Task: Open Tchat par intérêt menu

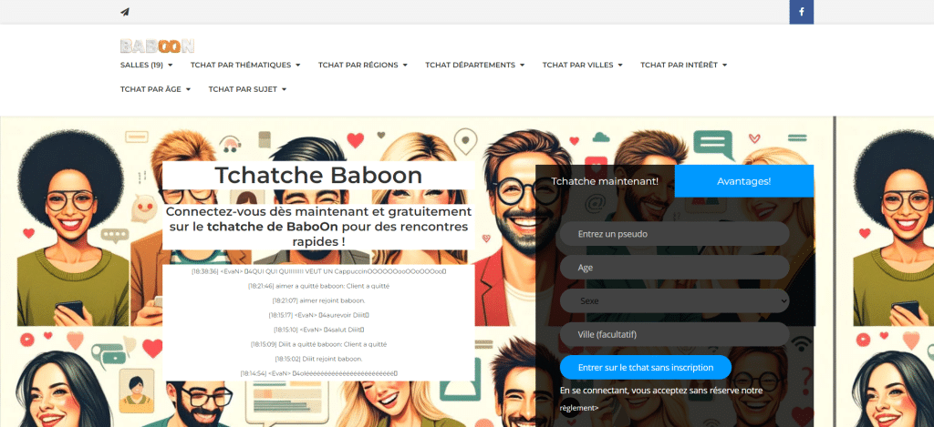Action: 683,65
